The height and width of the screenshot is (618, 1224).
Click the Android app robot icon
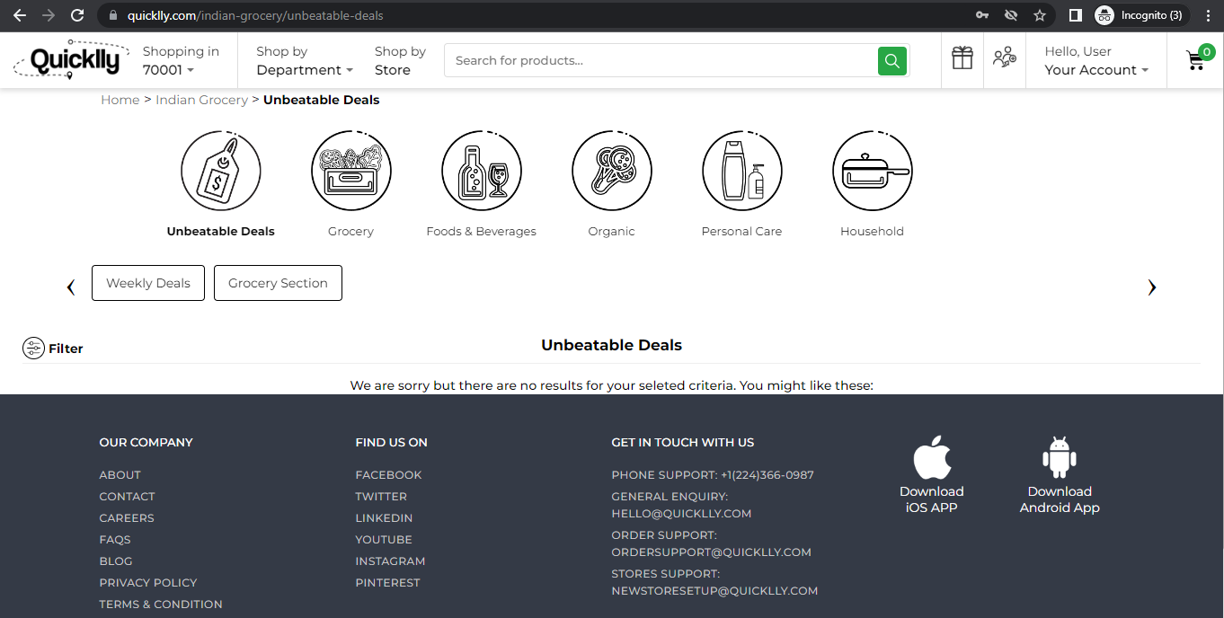tap(1060, 458)
